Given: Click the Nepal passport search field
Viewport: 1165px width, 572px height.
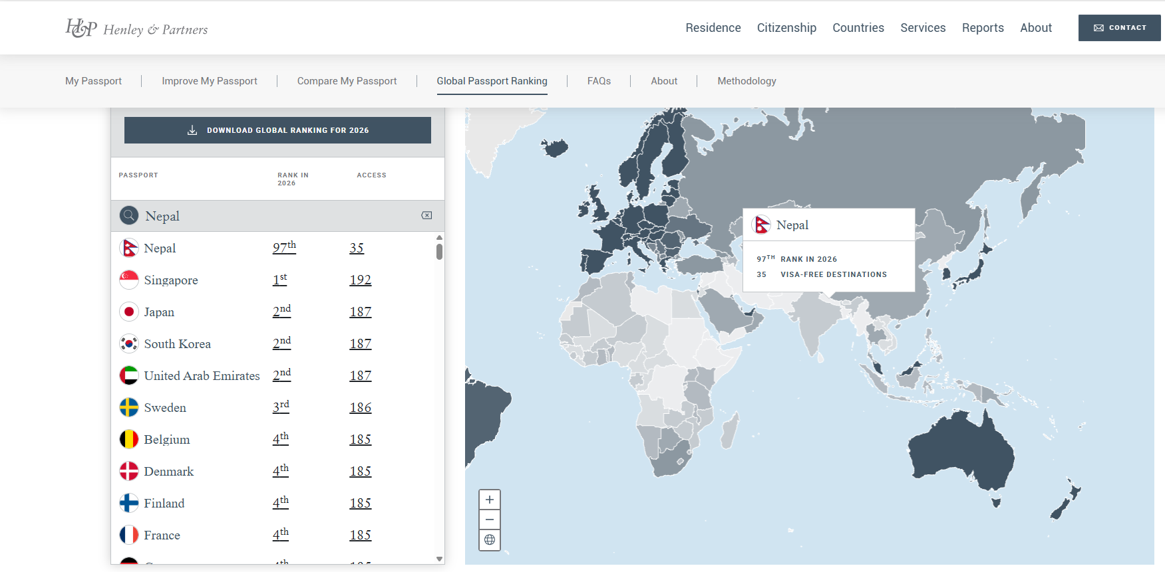Looking at the screenshot, I should 277,216.
